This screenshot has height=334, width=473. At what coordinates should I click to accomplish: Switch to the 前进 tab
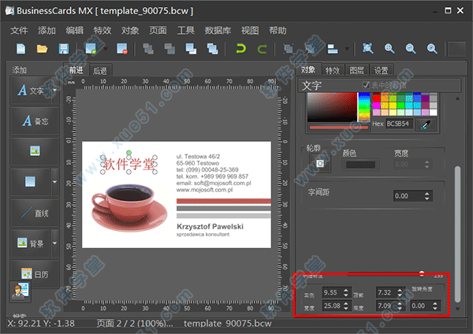click(76, 70)
